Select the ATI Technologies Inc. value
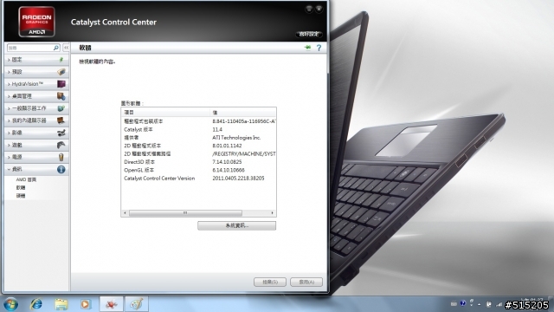The height and width of the screenshot is (312, 554). tap(236, 138)
